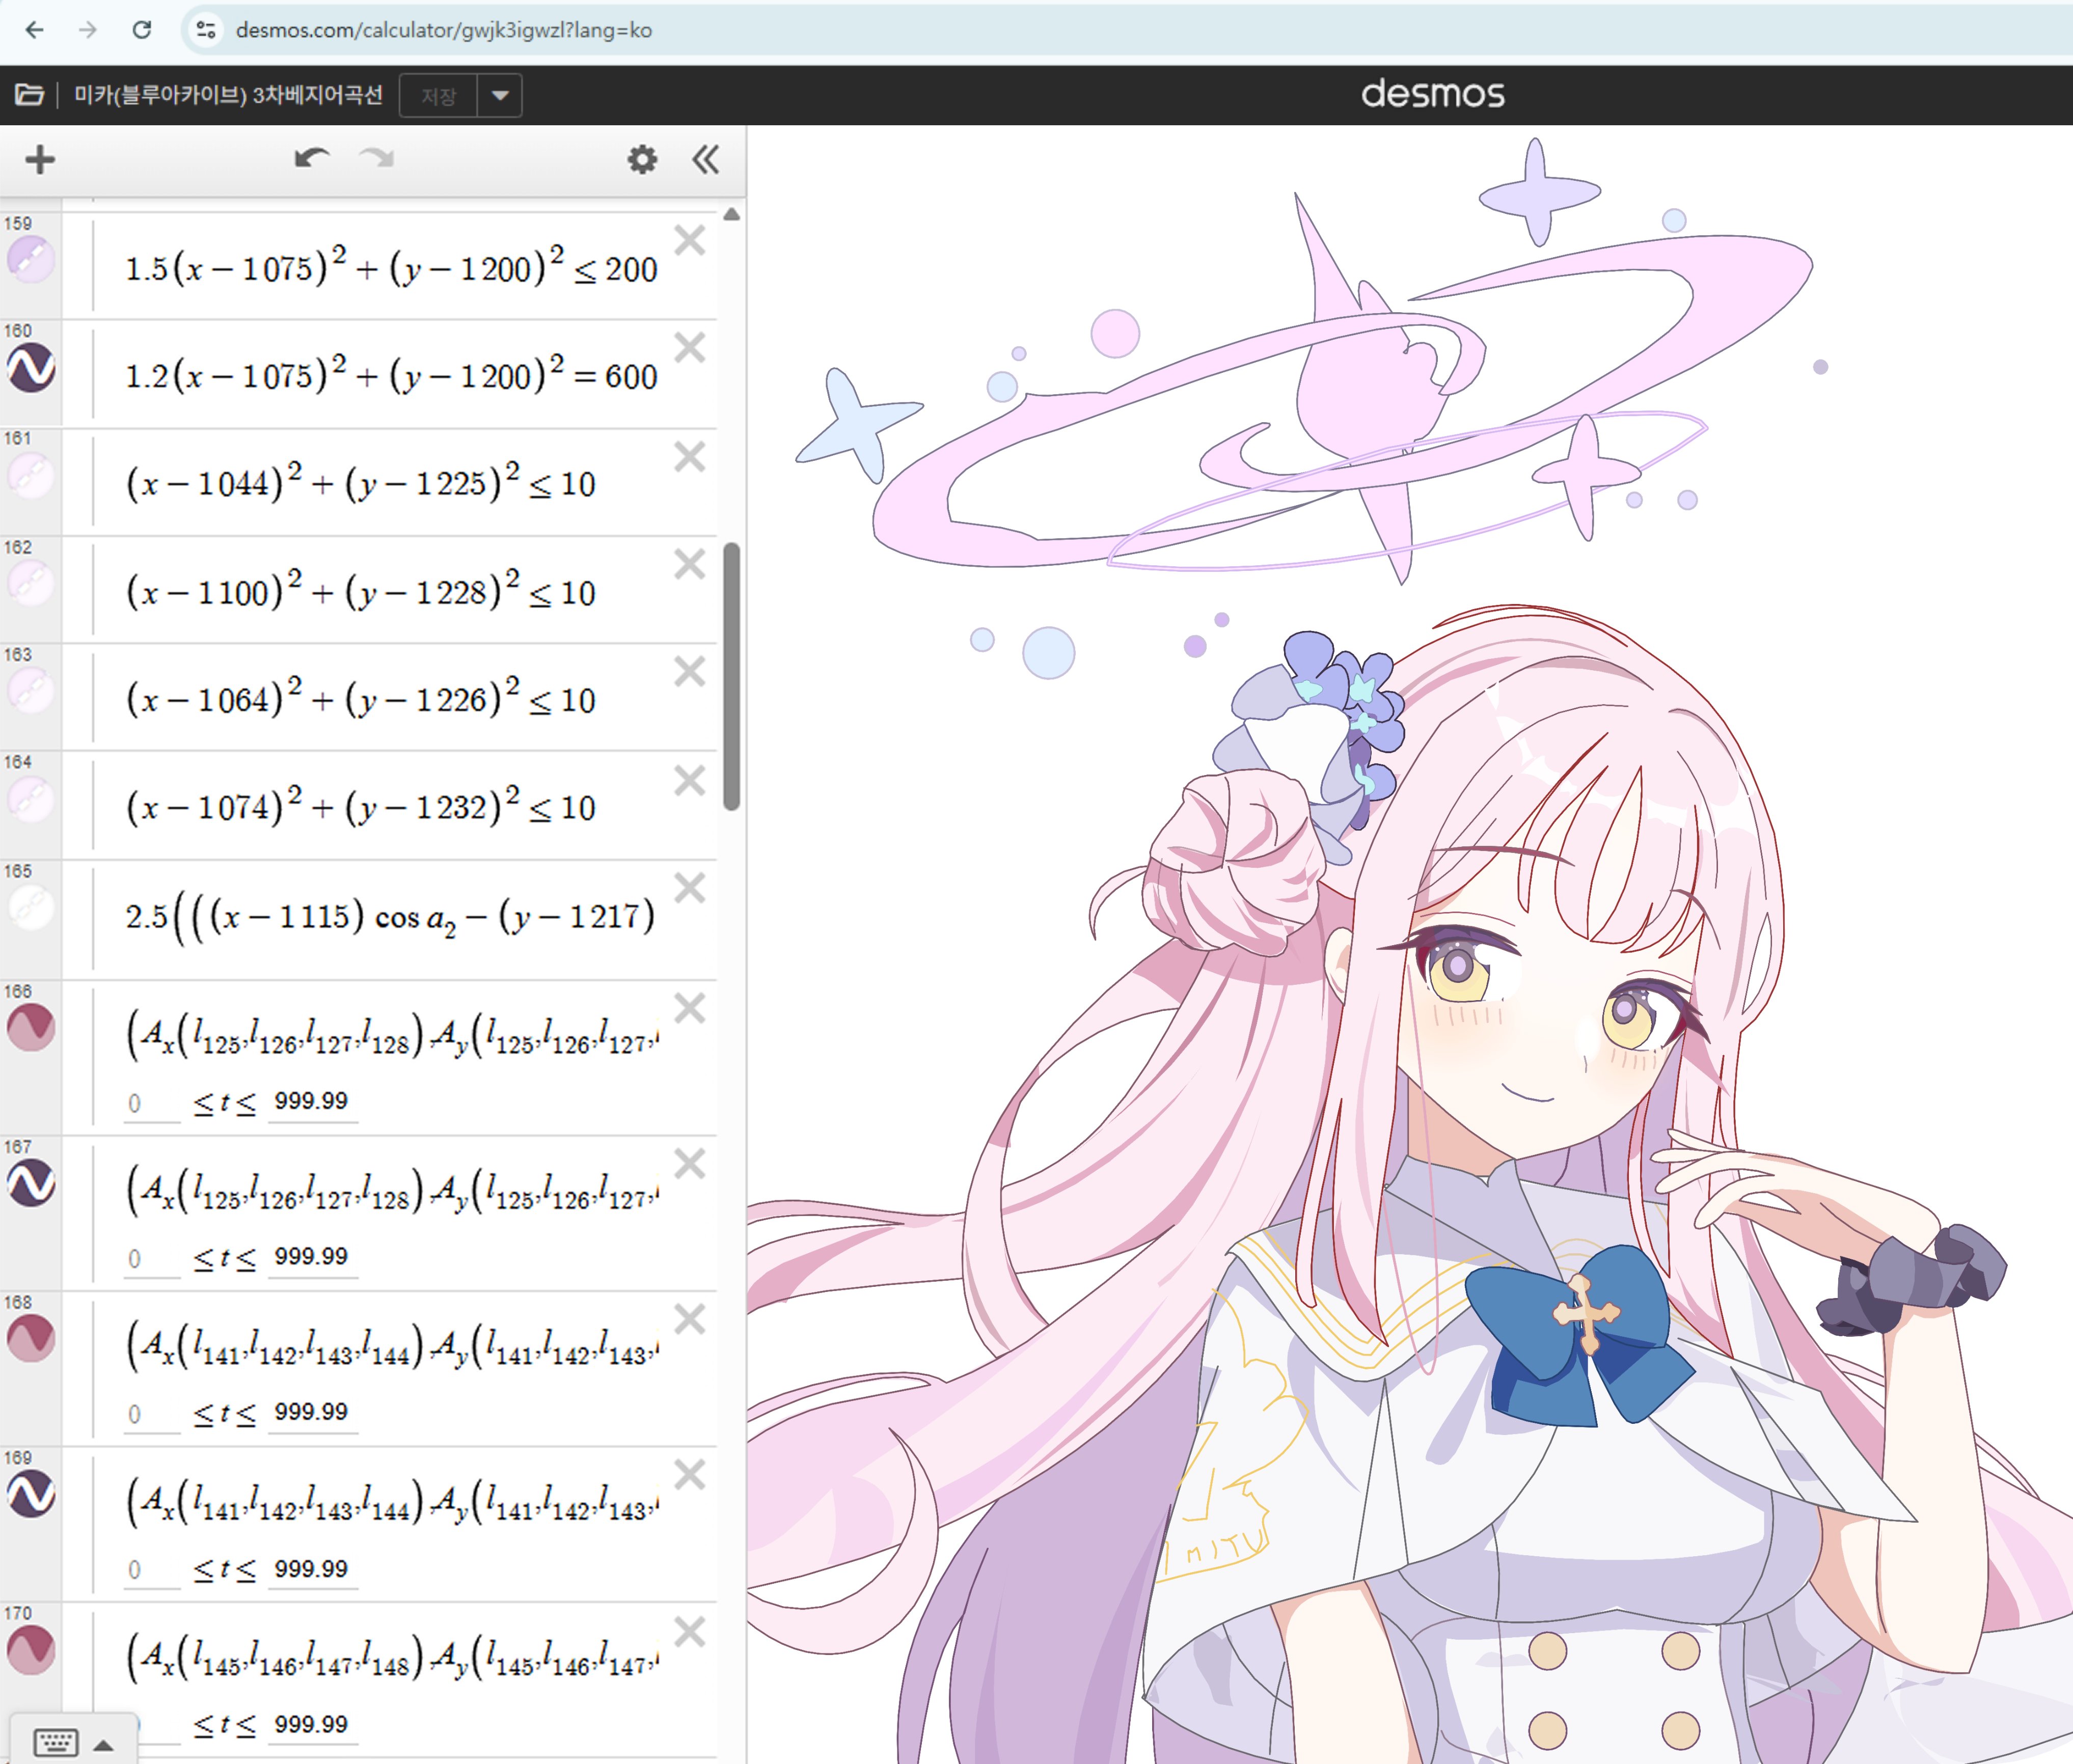Viewport: 2073px width, 1764px height.
Task: Open the graph folder icon
Action: [x=29, y=95]
